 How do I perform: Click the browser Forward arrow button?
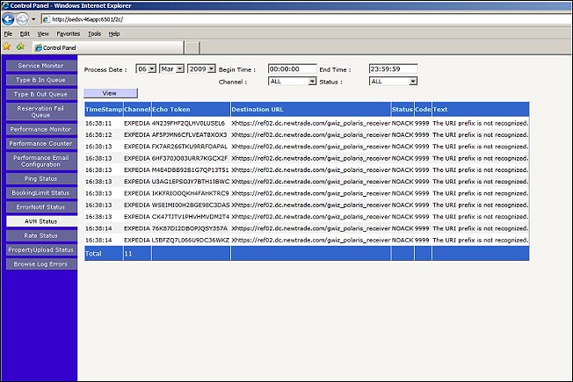(22, 18)
